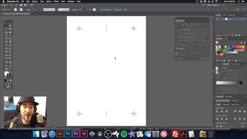The image size is (247, 139).
Task: Open Spotify from the dock
Action: [124, 134]
